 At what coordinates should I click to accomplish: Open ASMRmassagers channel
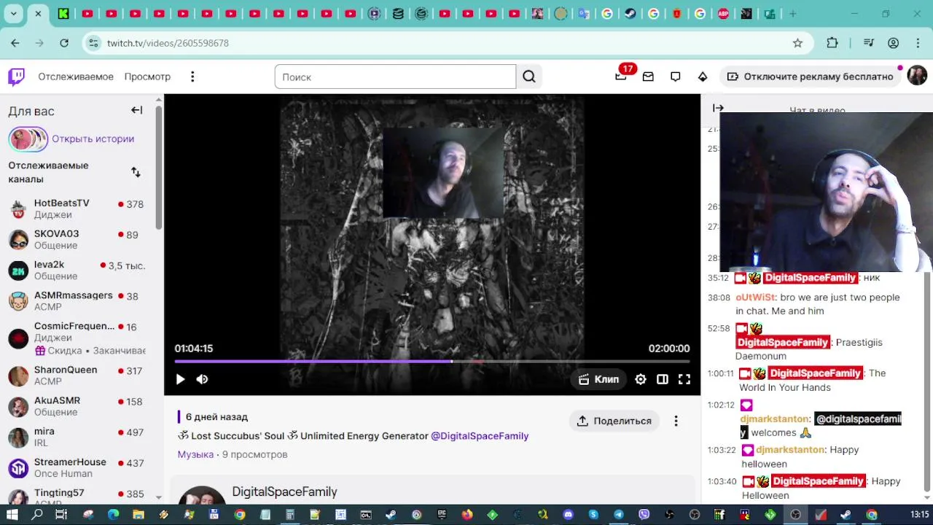[77, 300]
